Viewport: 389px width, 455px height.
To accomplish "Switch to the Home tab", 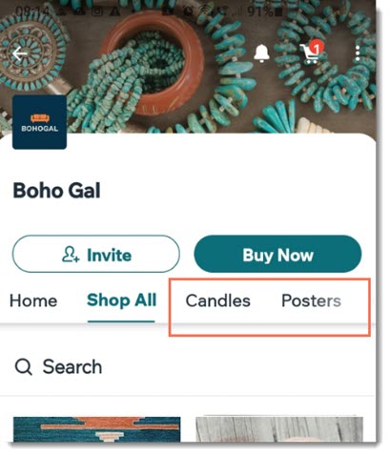I will click(33, 300).
